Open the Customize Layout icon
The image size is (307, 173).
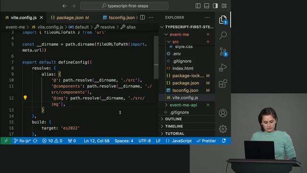pyautogui.click(x=224, y=6)
